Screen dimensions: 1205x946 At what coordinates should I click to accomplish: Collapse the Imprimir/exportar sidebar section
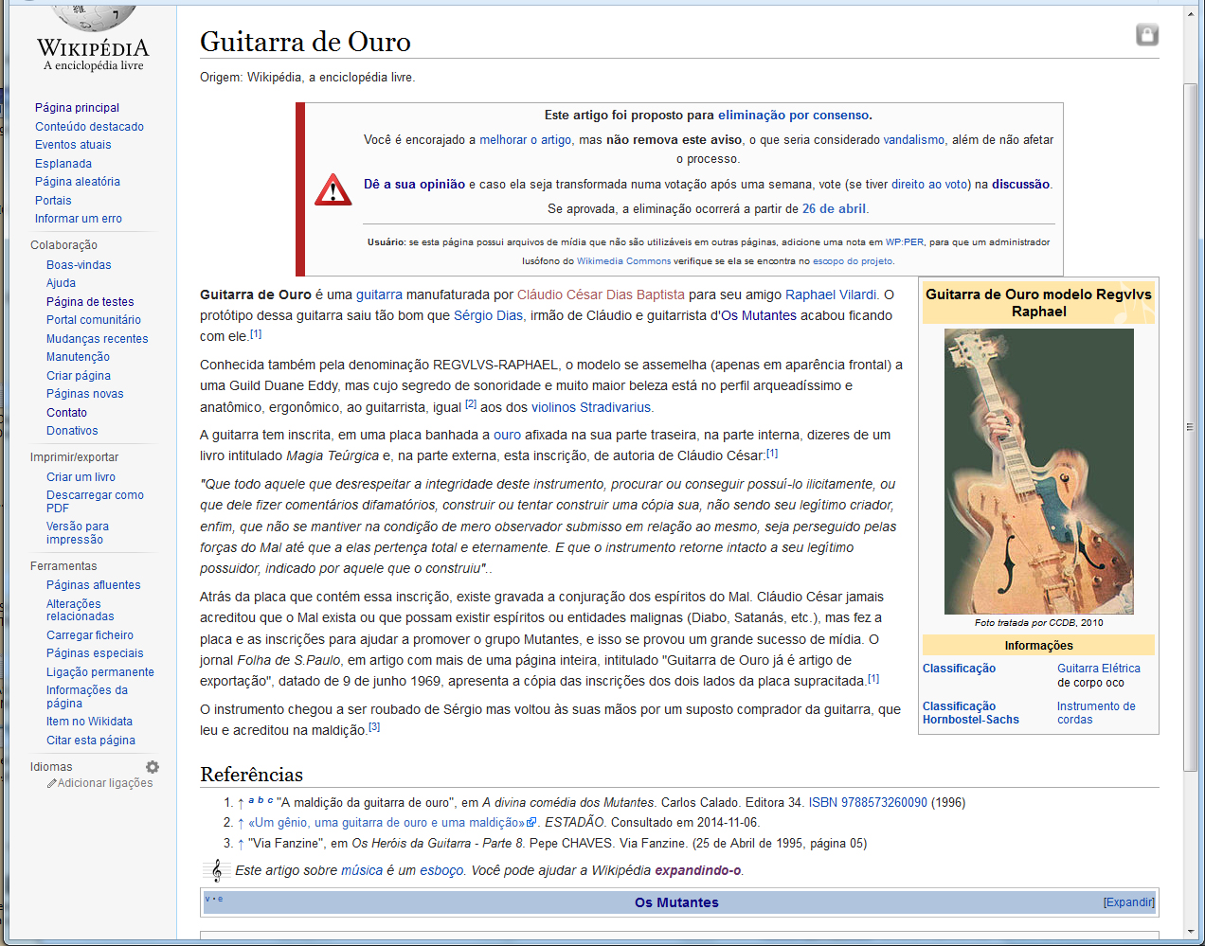click(74, 457)
